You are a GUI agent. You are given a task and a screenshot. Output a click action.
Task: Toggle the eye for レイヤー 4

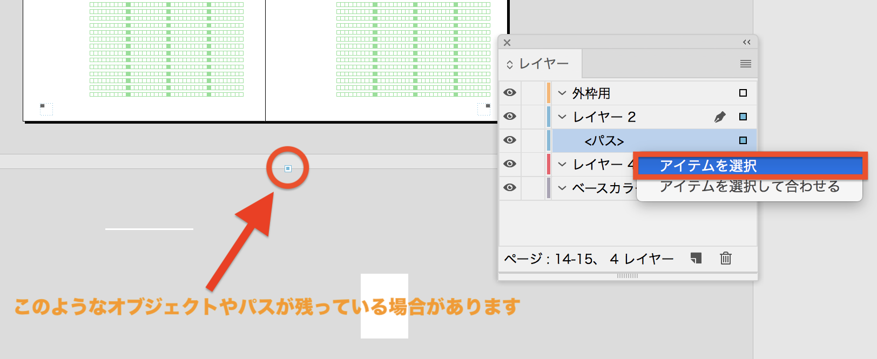coord(510,164)
